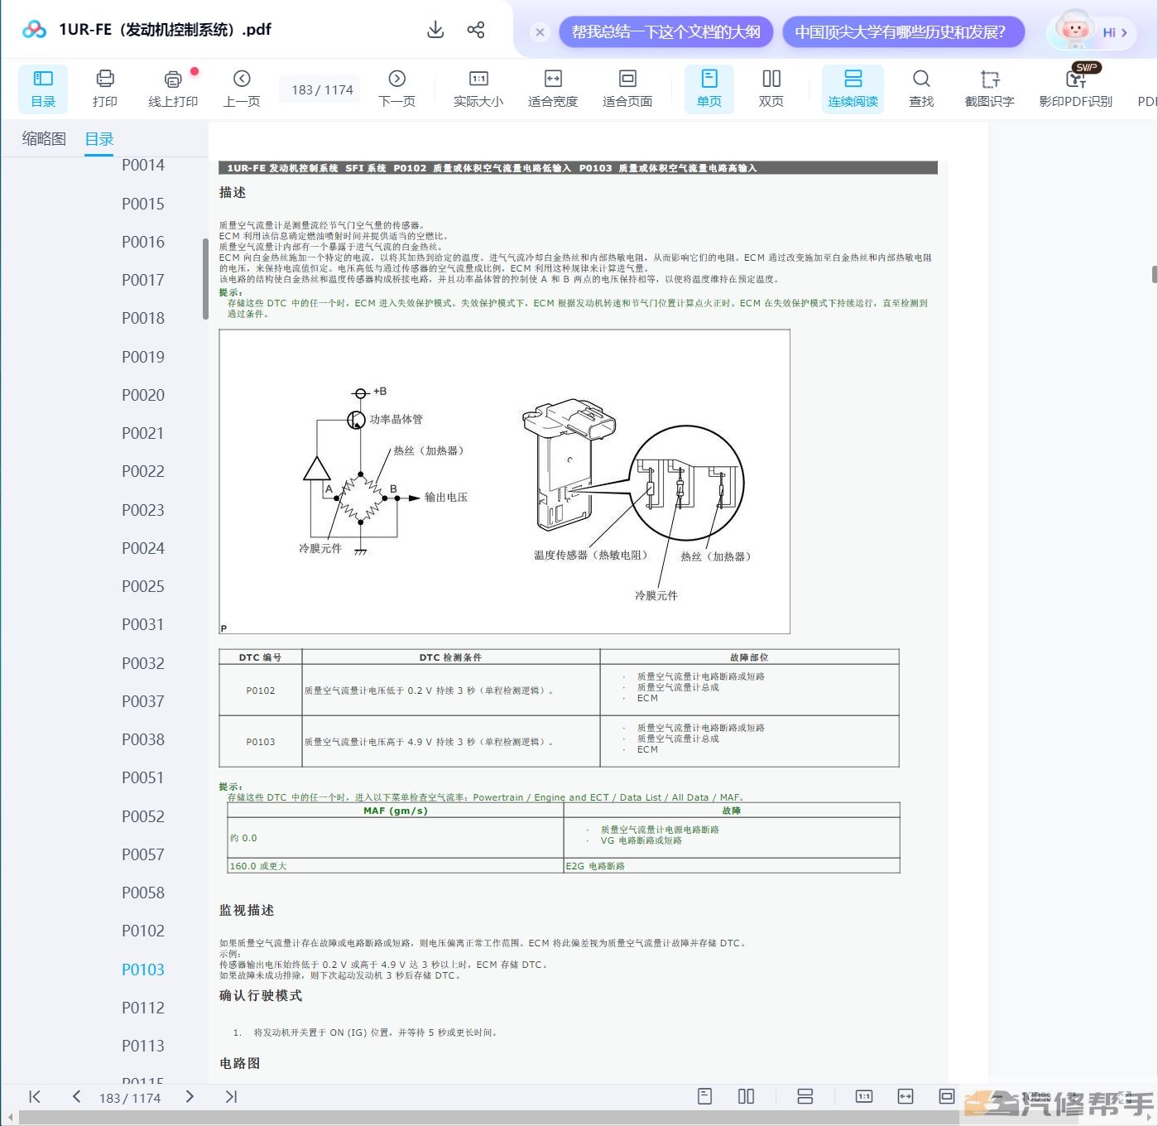
Task: Go to previous page with 上一页
Action: pyautogui.click(x=242, y=89)
